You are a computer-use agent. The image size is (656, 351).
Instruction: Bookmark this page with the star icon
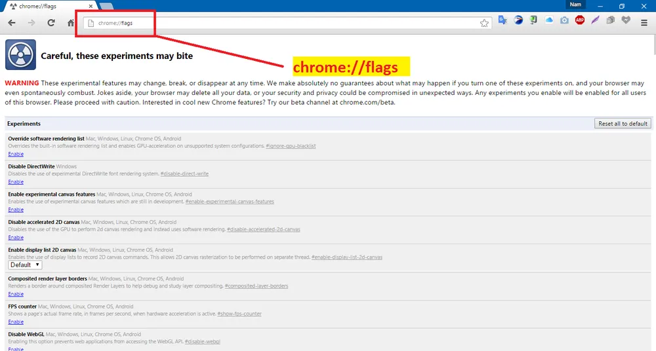pyautogui.click(x=484, y=23)
